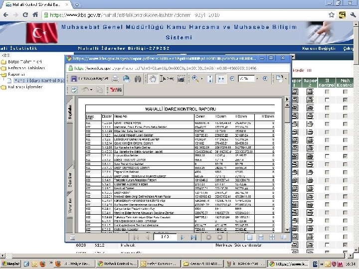
Task: Zoom out with the minus icon
Action: pos(232,79)
